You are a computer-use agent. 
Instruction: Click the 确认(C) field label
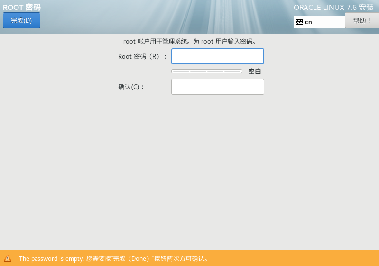point(131,87)
